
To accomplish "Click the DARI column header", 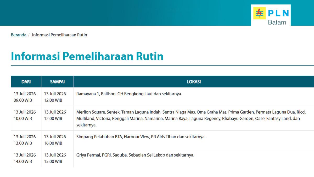I will (x=26, y=82).
